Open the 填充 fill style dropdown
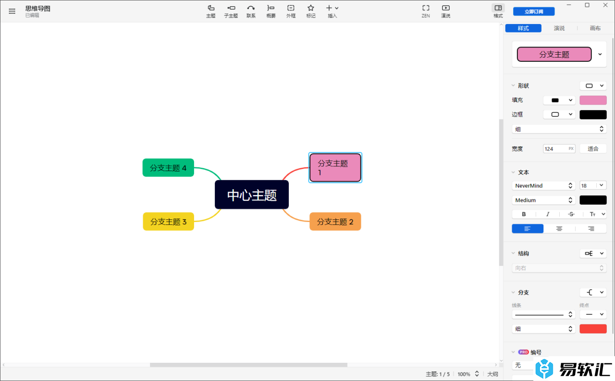The height and width of the screenshot is (381, 615). pyautogui.click(x=559, y=100)
